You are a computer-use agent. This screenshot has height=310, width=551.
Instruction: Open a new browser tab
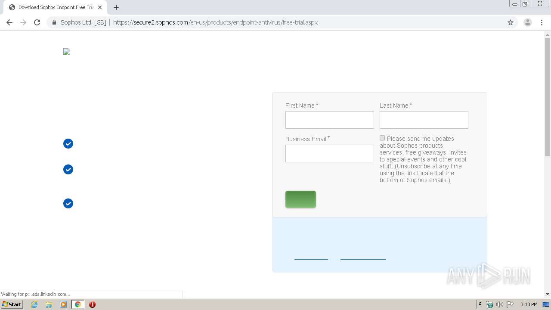point(116,7)
